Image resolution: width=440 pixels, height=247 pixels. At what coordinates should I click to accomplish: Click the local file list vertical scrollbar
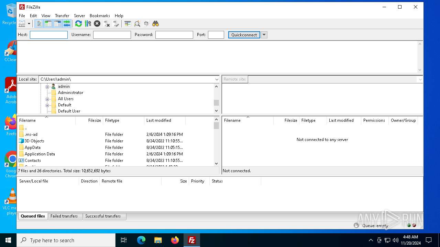coord(216,144)
